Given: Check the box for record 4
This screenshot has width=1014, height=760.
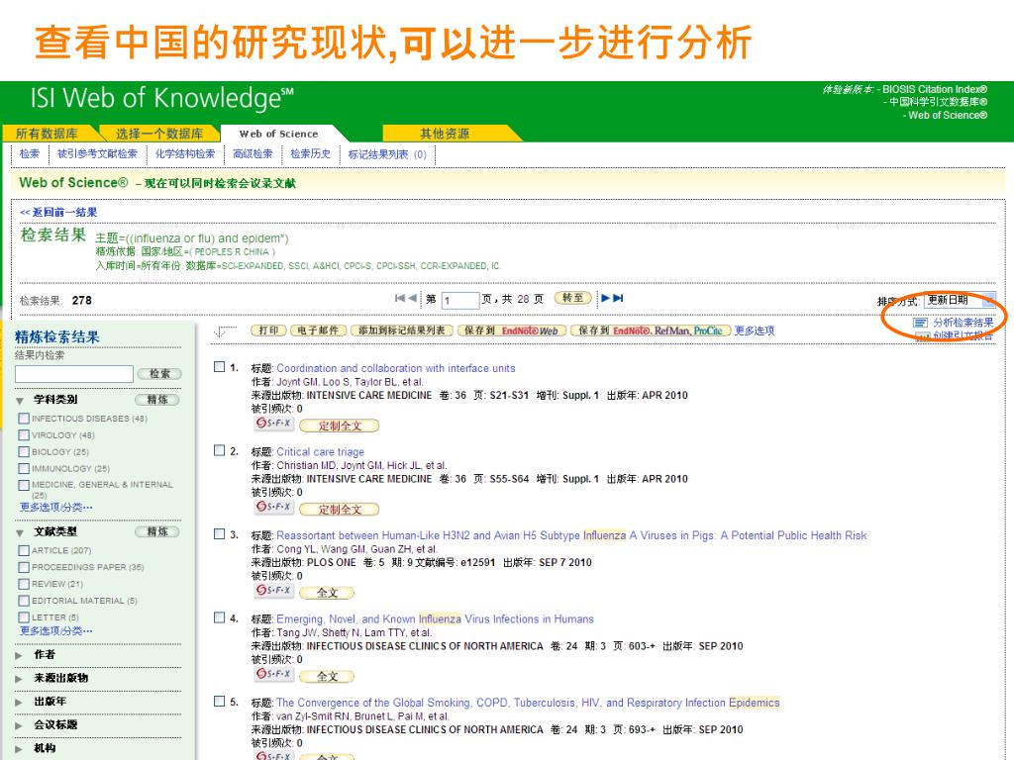Looking at the screenshot, I should tap(219, 617).
